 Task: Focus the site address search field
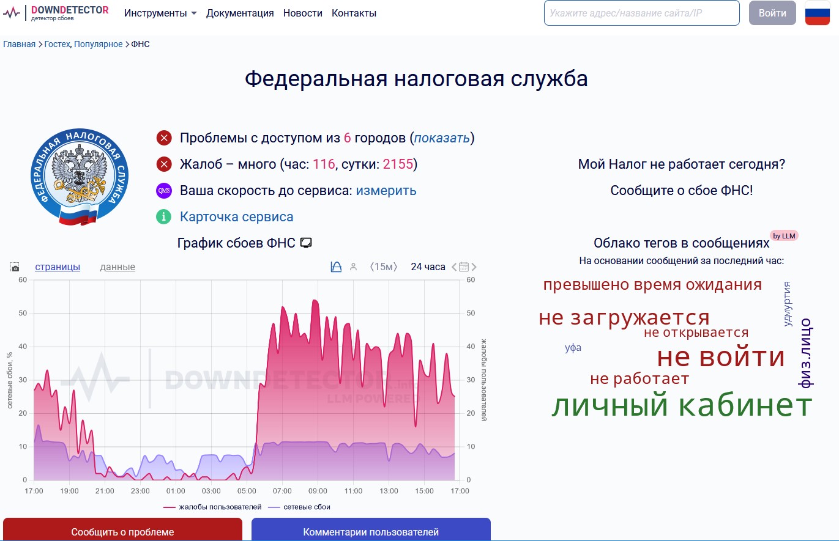click(641, 13)
